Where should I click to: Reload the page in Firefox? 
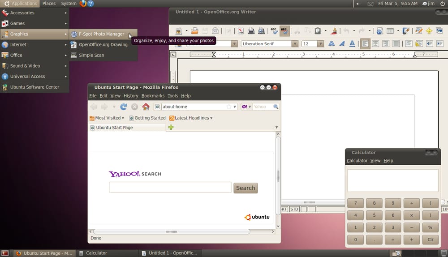pyautogui.click(x=124, y=107)
